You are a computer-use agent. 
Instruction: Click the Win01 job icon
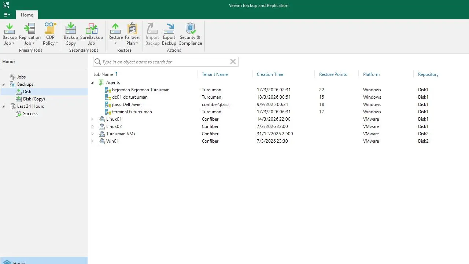point(102,141)
